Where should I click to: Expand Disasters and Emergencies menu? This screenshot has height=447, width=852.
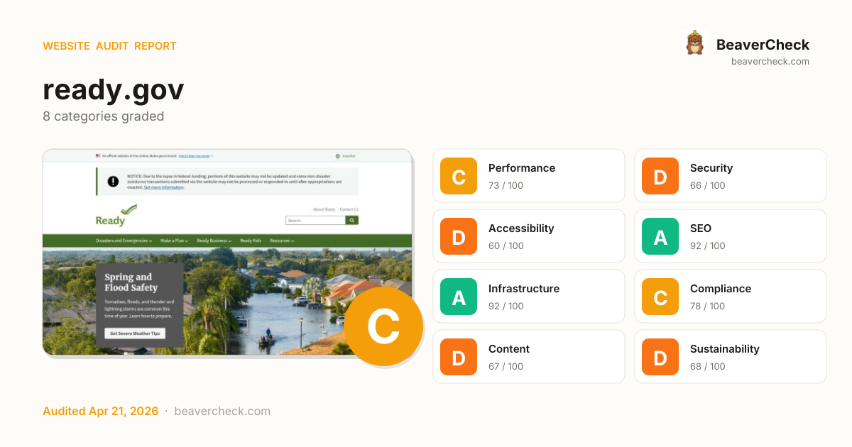pyautogui.click(x=124, y=241)
